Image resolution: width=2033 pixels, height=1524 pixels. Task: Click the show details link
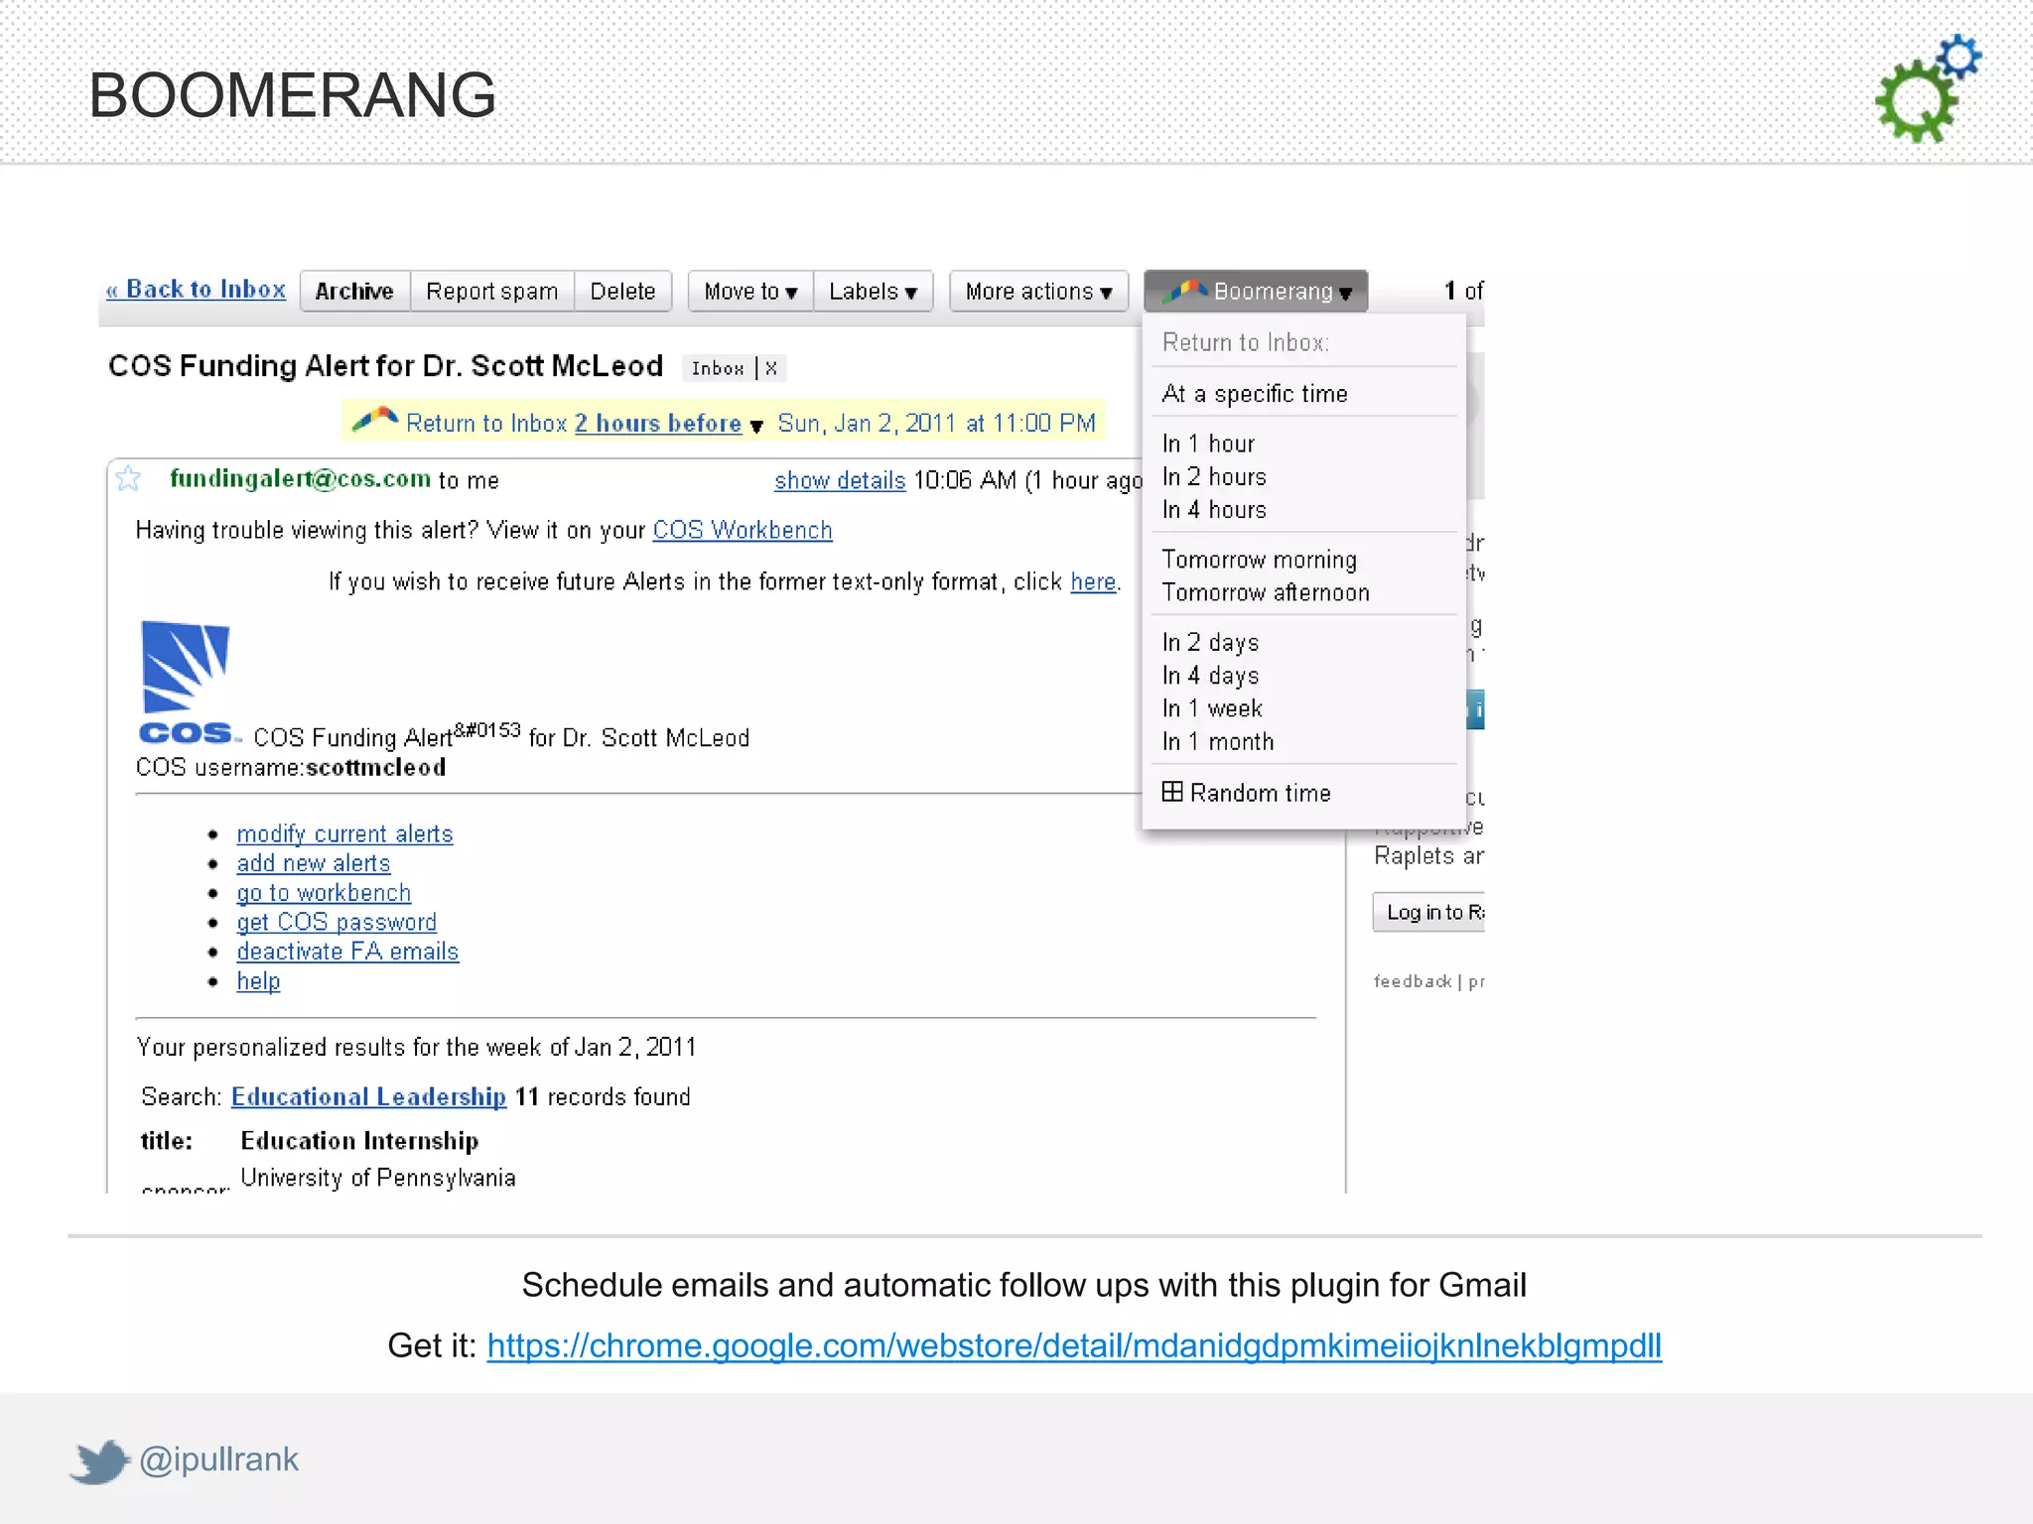[840, 481]
